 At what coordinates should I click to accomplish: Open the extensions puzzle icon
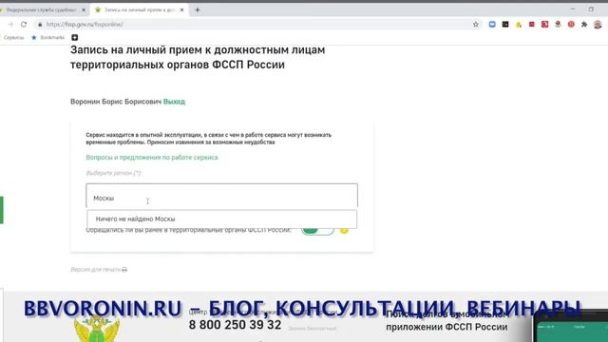584,24
